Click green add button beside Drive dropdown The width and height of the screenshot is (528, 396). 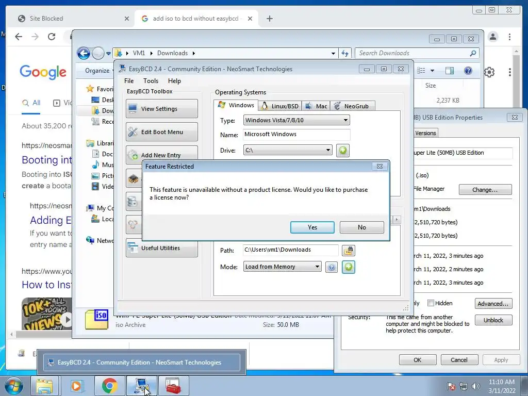343,150
